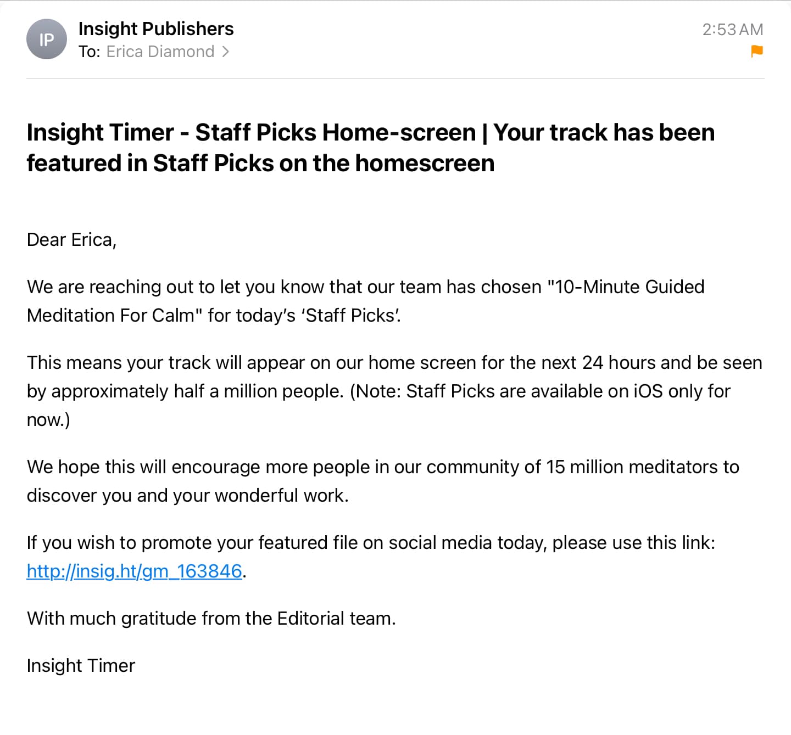Click the 'To:' label in header

[x=89, y=52]
